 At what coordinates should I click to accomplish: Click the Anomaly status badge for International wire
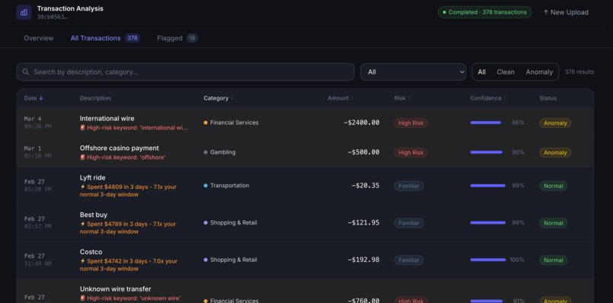(555, 123)
